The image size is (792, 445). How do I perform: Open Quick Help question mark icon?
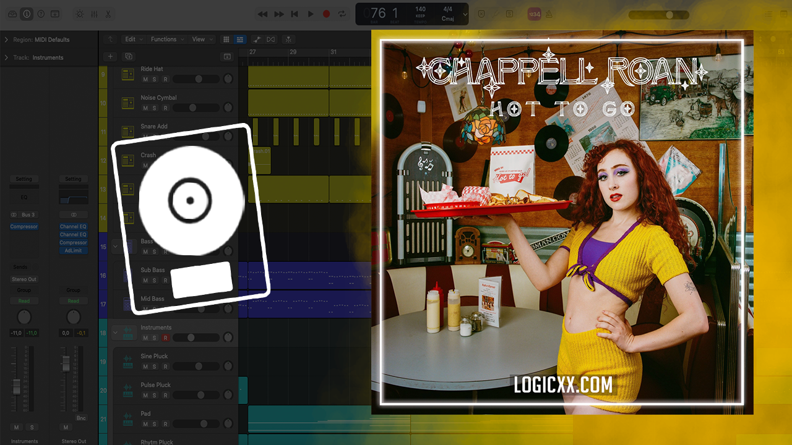41,14
